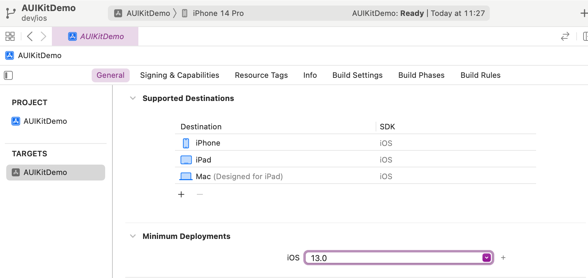Open the iOS version dropdown arrow
The width and height of the screenshot is (588, 278).
tap(487, 258)
